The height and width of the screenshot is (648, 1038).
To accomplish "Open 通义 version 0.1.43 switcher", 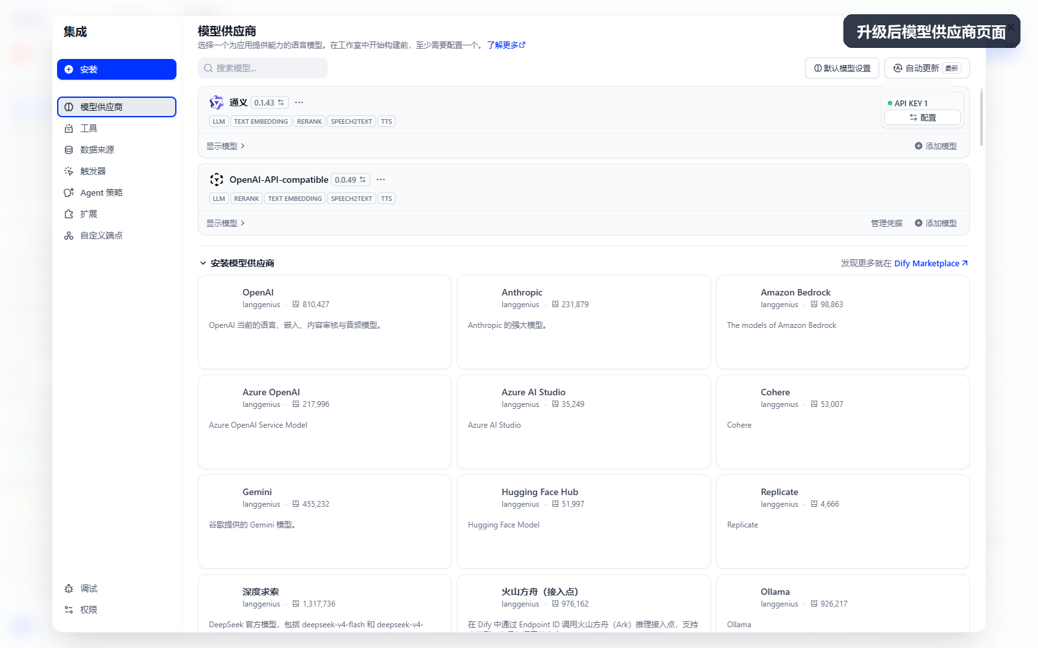I will click(269, 102).
